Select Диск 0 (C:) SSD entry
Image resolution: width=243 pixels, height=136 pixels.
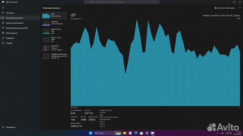(54, 31)
